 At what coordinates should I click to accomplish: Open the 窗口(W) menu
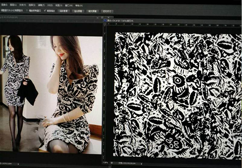[69, 5]
